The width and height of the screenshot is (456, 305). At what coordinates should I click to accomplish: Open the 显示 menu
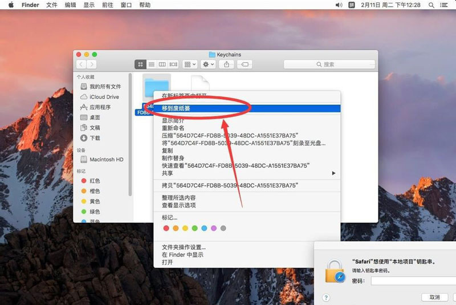tap(89, 5)
